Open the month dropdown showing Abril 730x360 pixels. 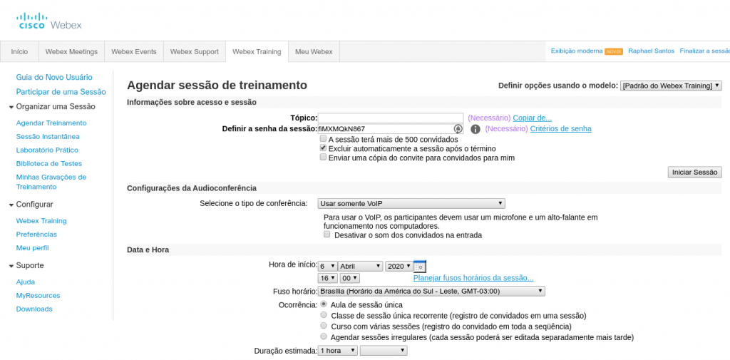click(360, 267)
